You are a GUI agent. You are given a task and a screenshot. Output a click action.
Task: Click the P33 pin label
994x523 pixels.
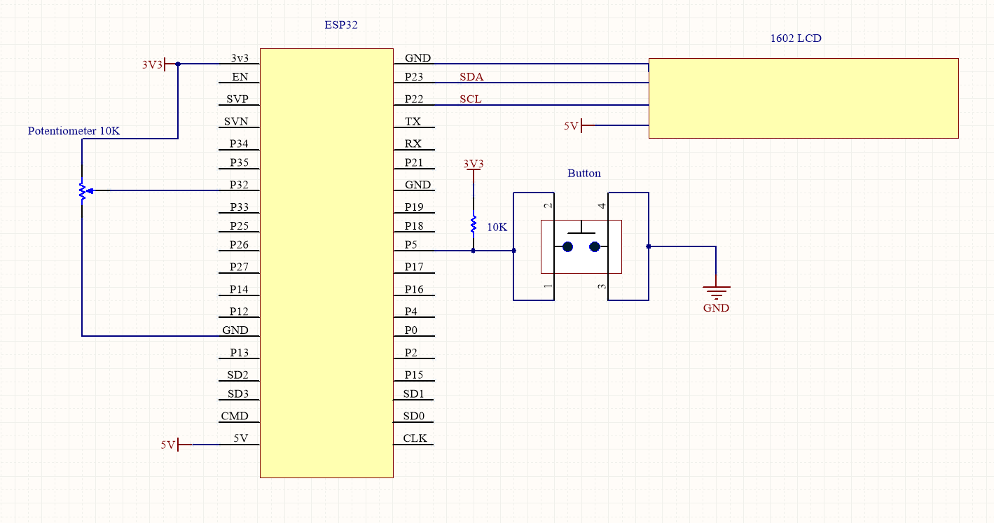point(239,207)
